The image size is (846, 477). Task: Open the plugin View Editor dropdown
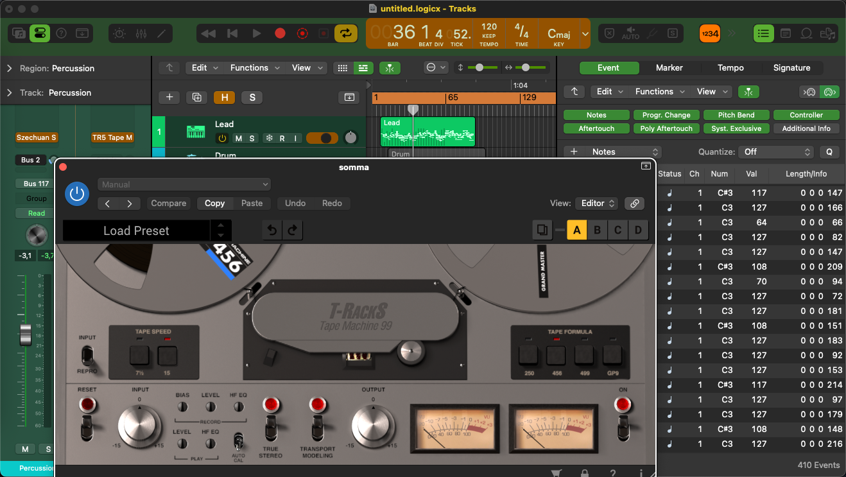coord(596,204)
